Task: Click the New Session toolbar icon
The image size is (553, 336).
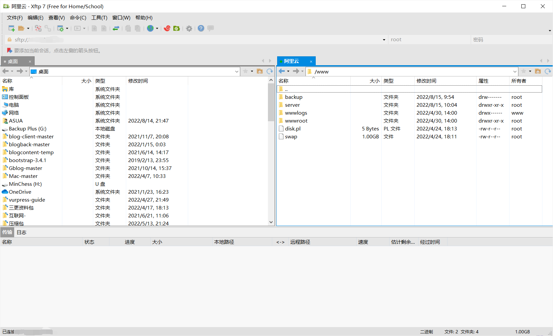Action: (12, 28)
